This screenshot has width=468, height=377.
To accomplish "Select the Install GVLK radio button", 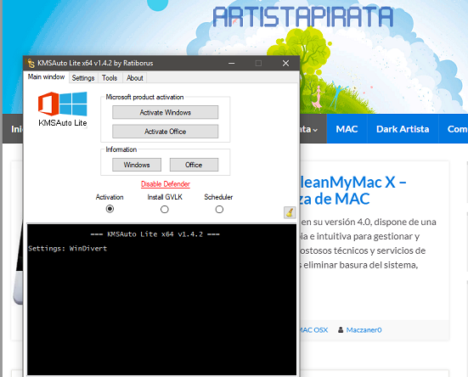I will [165, 210].
